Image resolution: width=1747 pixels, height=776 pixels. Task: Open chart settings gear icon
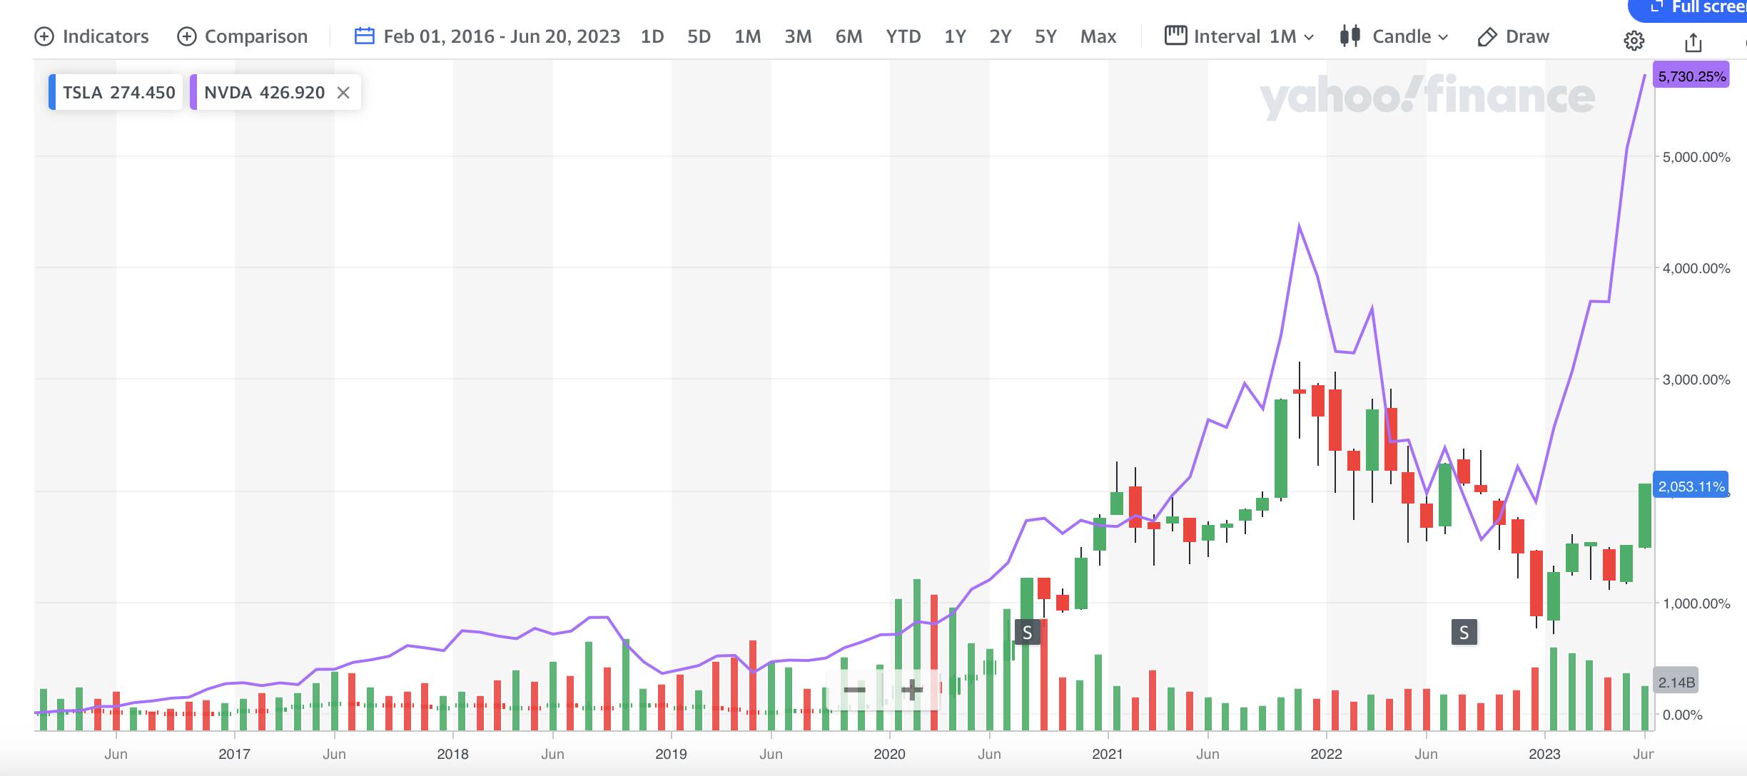(x=1634, y=41)
